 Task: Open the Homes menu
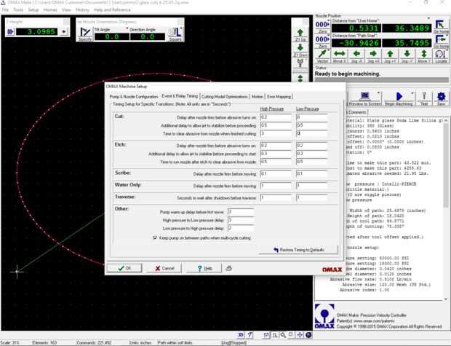tap(50, 9)
